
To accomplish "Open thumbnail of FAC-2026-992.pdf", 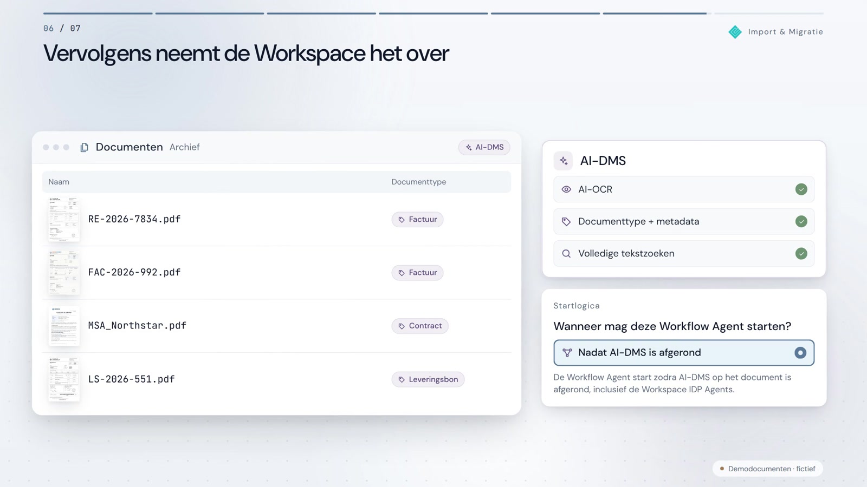I will [64, 273].
